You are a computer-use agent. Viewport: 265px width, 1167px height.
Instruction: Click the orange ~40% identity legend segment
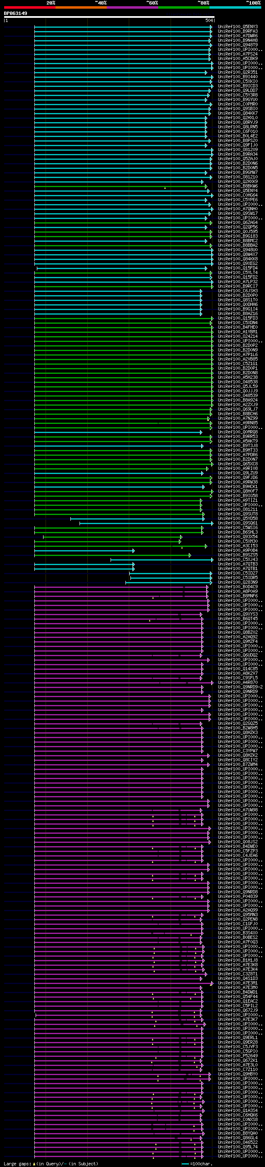pyautogui.click(x=81, y=8)
